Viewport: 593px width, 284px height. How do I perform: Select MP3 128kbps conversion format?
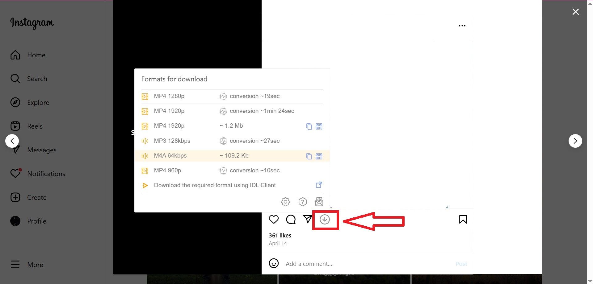click(x=232, y=141)
